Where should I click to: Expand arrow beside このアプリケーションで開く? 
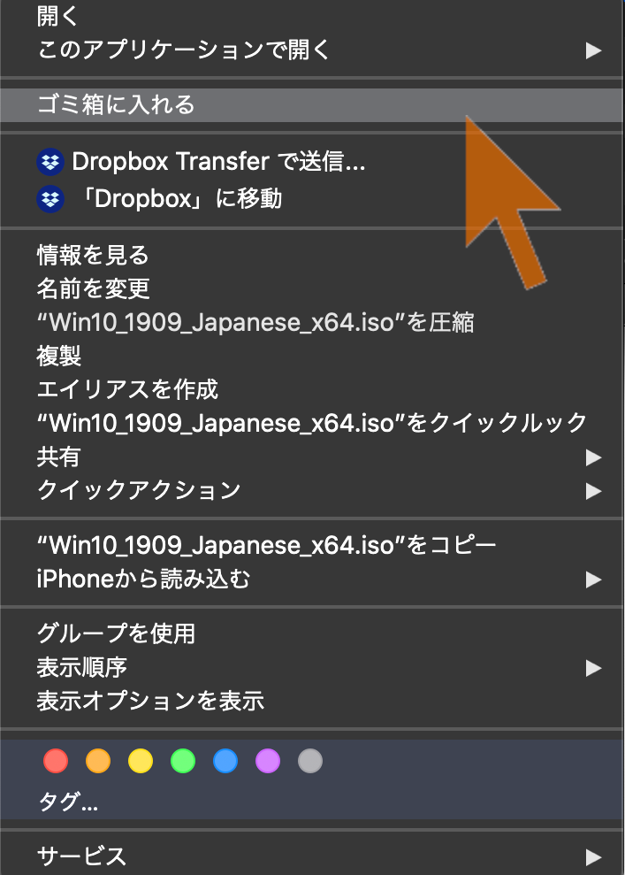pyautogui.click(x=593, y=50)
